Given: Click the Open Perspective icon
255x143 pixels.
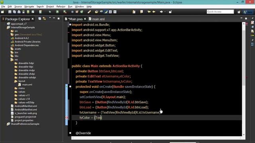Looking at the screenshot, I should point(239,12).
